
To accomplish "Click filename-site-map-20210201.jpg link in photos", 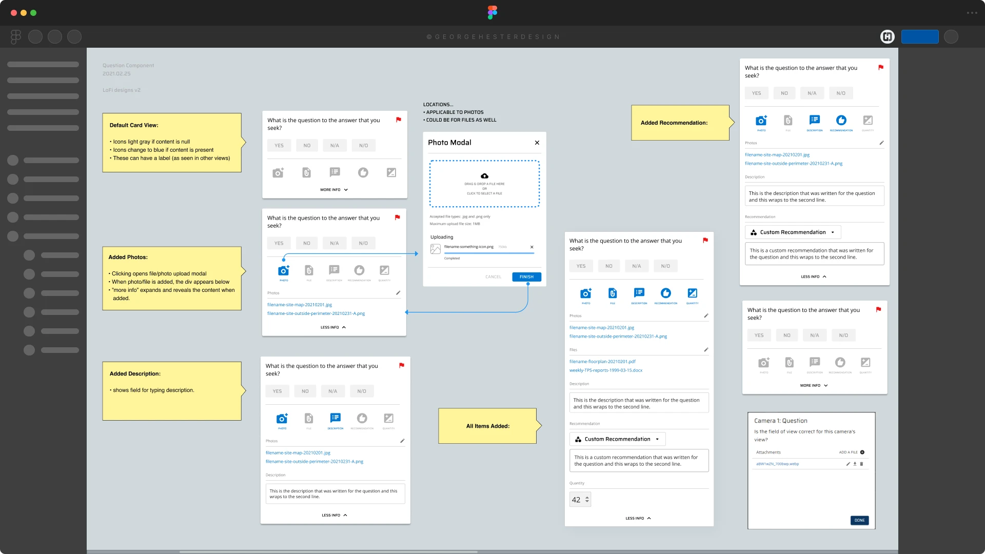I will (x=300, y=304).
